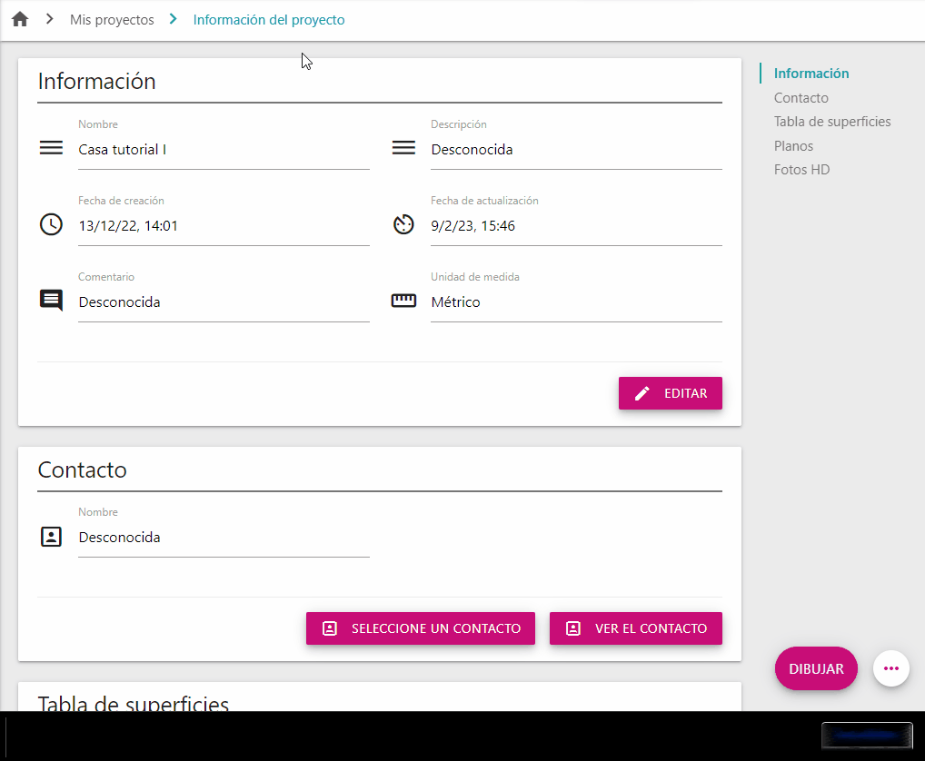This screenshot has width=925, height=761.
Task: Click the lines icon beside Descripción field
Action: point(403,147)
